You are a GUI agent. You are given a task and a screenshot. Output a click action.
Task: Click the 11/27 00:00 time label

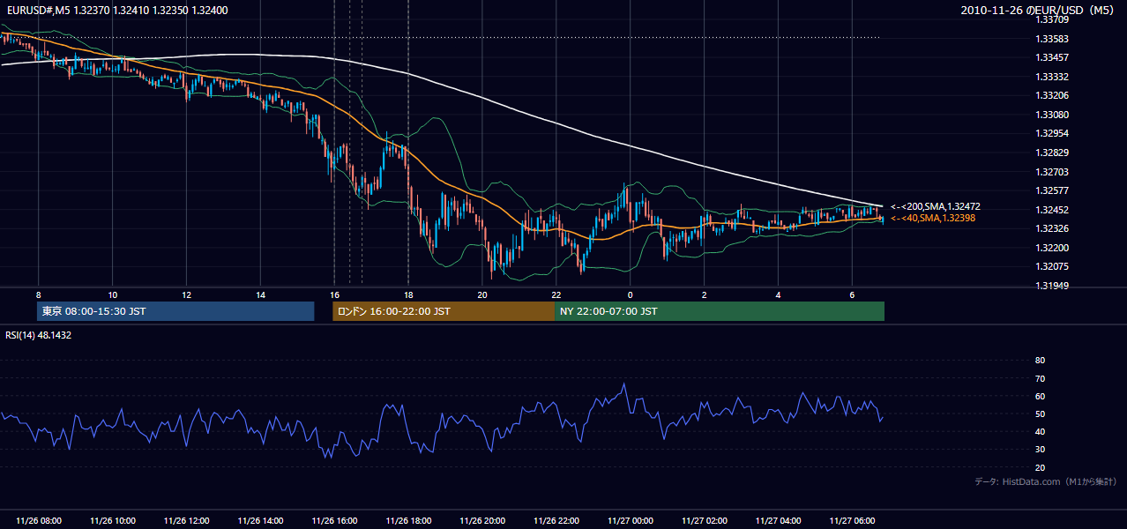tap(631, 521)
